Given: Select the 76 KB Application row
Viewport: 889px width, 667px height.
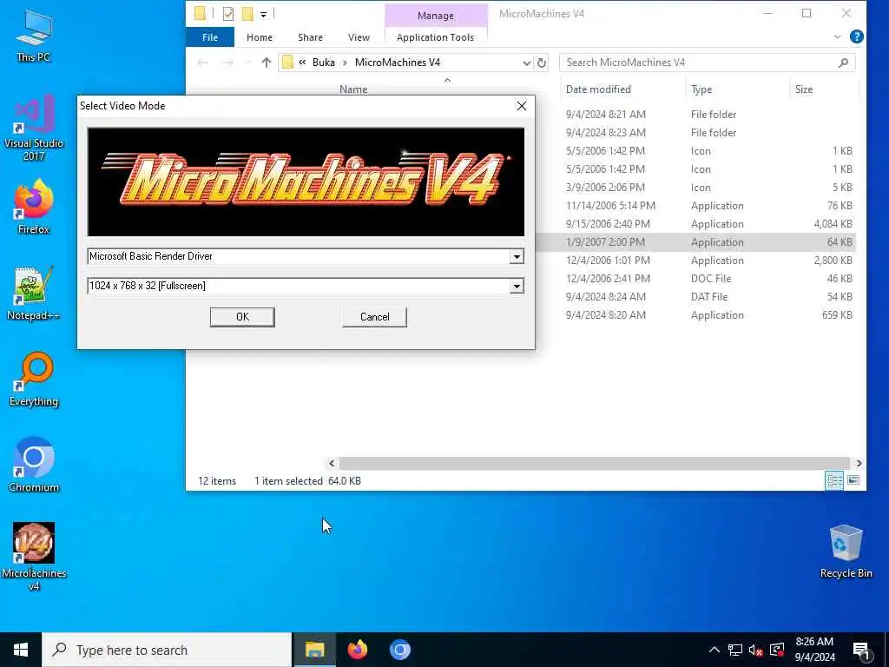Looking at the screenshot, I should click(695, 206).
